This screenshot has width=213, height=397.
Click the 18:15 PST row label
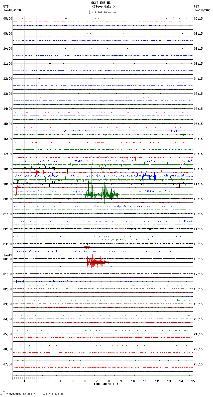click(198, 289)
